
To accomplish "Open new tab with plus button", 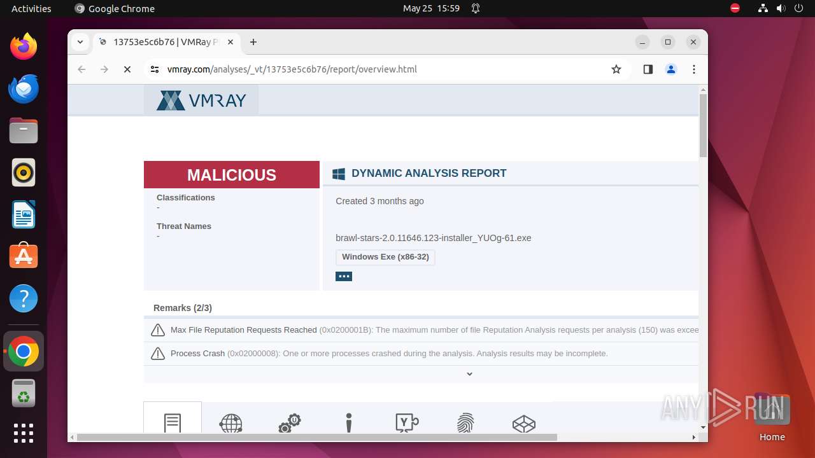I will click(x=253, y=42).
